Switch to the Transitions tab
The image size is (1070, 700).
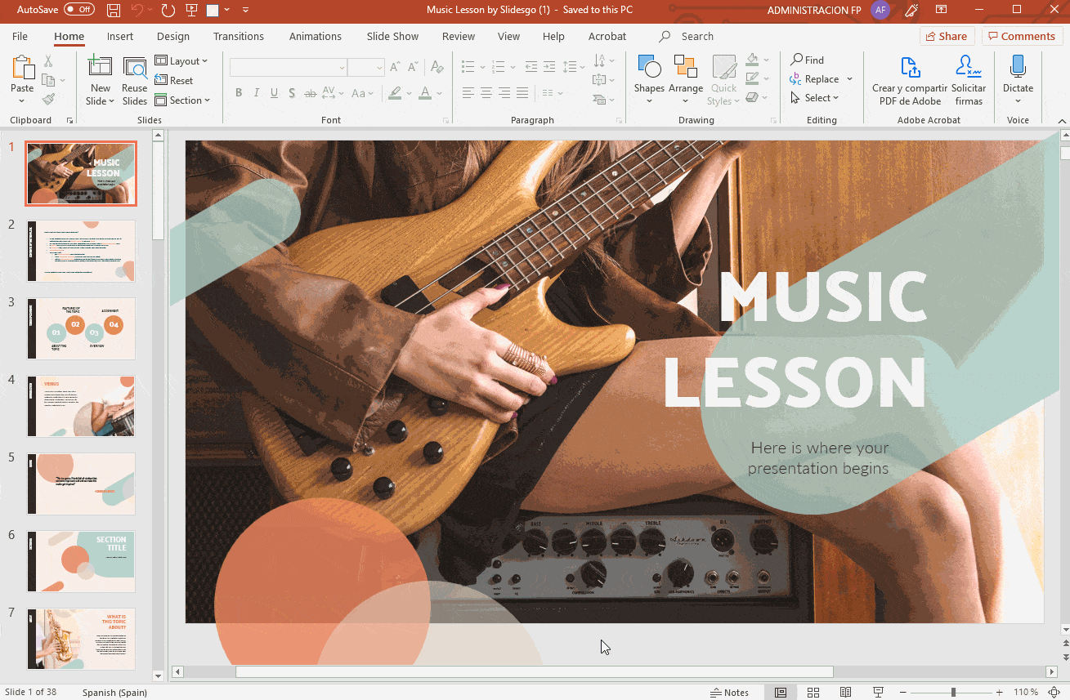238,37
